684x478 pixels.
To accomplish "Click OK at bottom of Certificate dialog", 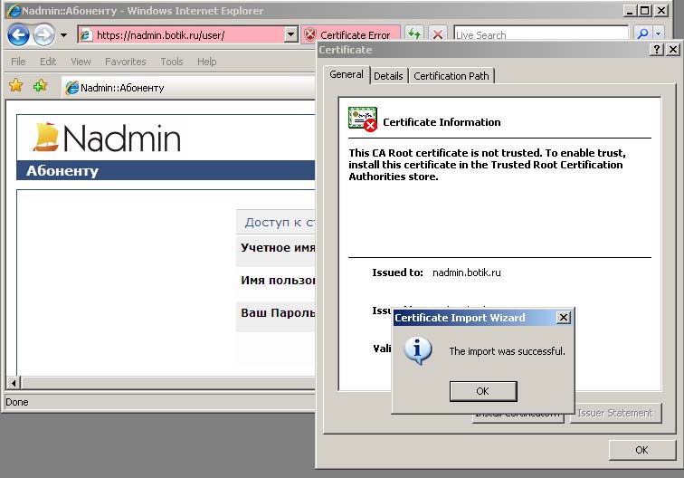I will pos(641,450).
